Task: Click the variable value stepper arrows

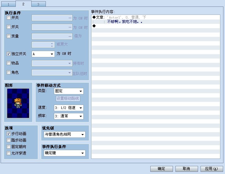Action: click(x=52, y=45)
